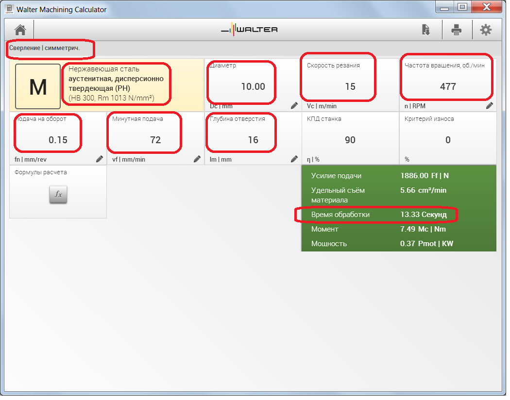Click the hole depth value 16
The height and width of the screenshot is (400, 510).
pyautogui.click(x=253, y=140)
